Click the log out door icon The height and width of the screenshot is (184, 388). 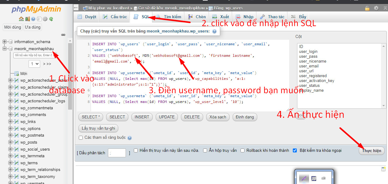tap(27, 19)
